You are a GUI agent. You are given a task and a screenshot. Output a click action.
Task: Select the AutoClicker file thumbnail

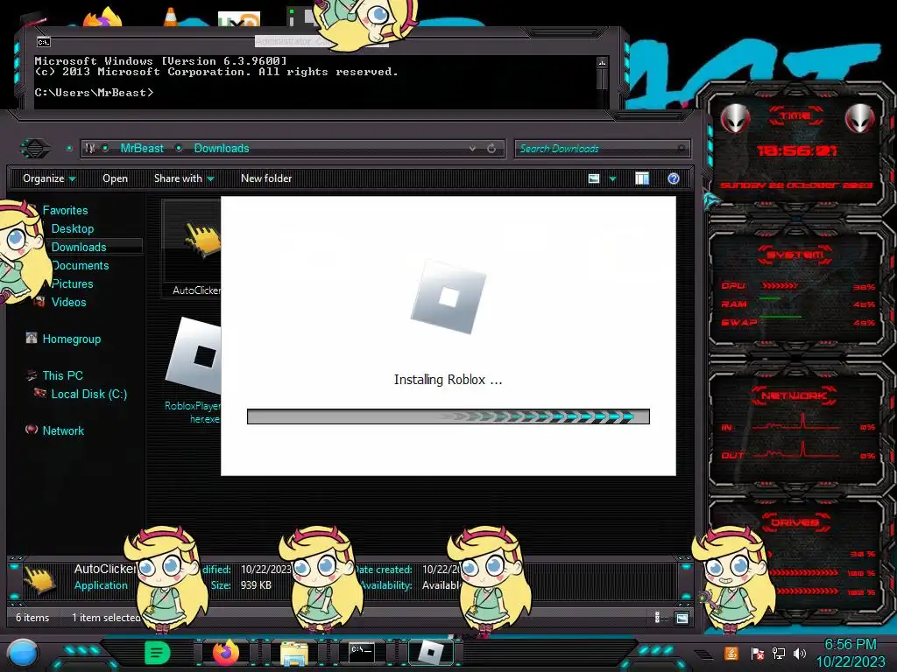193,248
